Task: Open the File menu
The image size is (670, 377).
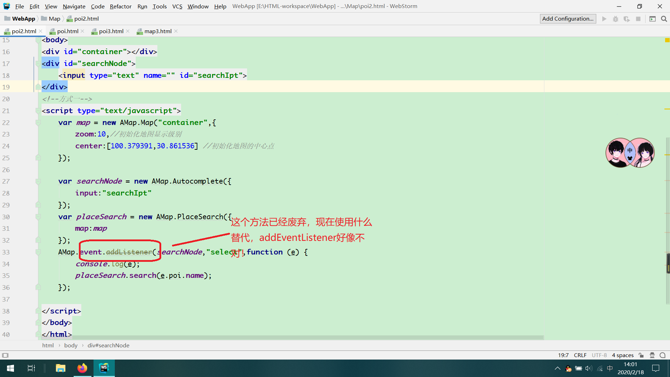Action: (x=20, y=6)
